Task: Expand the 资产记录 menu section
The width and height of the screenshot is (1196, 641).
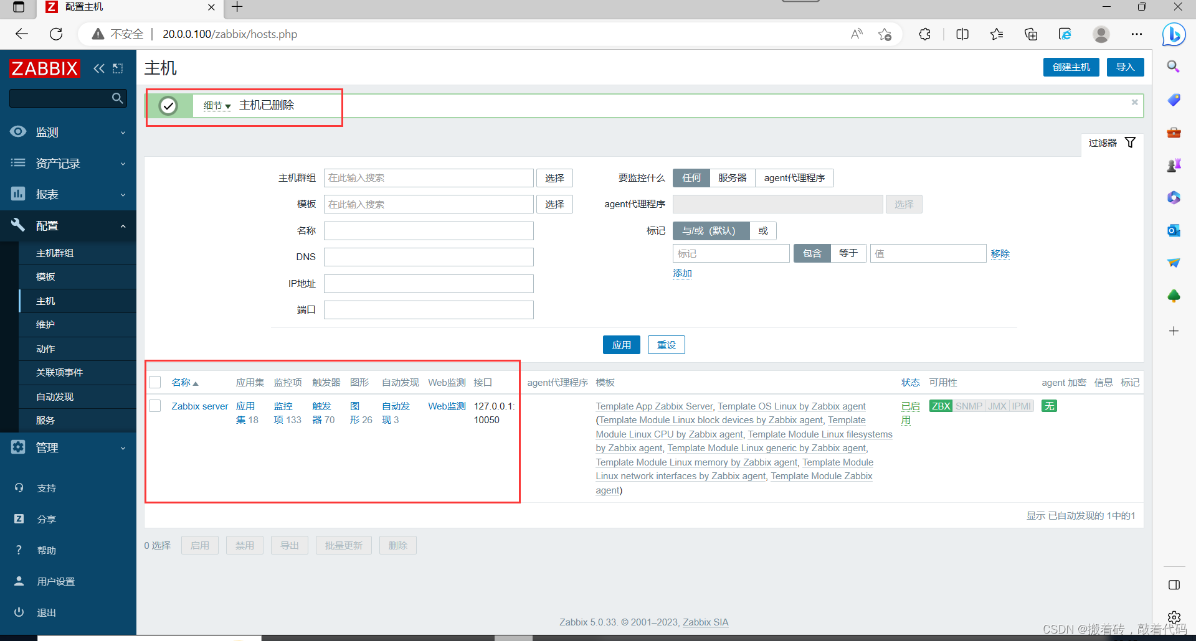Action: pyautogui.click(x=68, y=163)
